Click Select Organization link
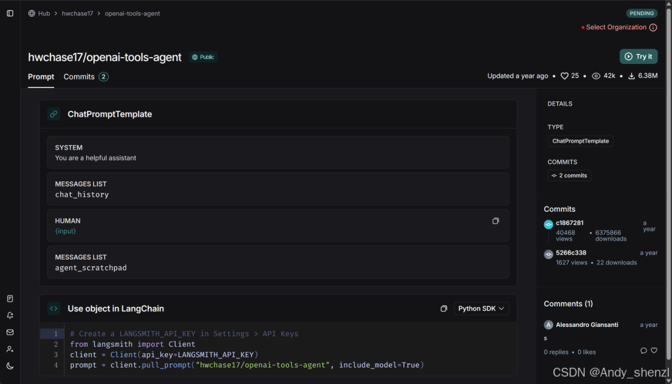 point(616,27)
